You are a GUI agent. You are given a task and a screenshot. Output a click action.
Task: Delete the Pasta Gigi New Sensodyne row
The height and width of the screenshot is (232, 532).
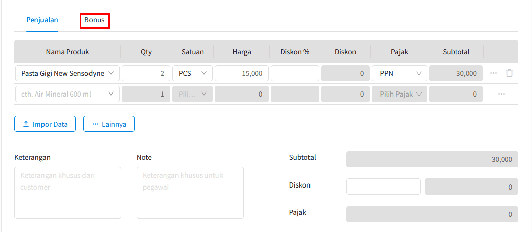pos(509,73)
